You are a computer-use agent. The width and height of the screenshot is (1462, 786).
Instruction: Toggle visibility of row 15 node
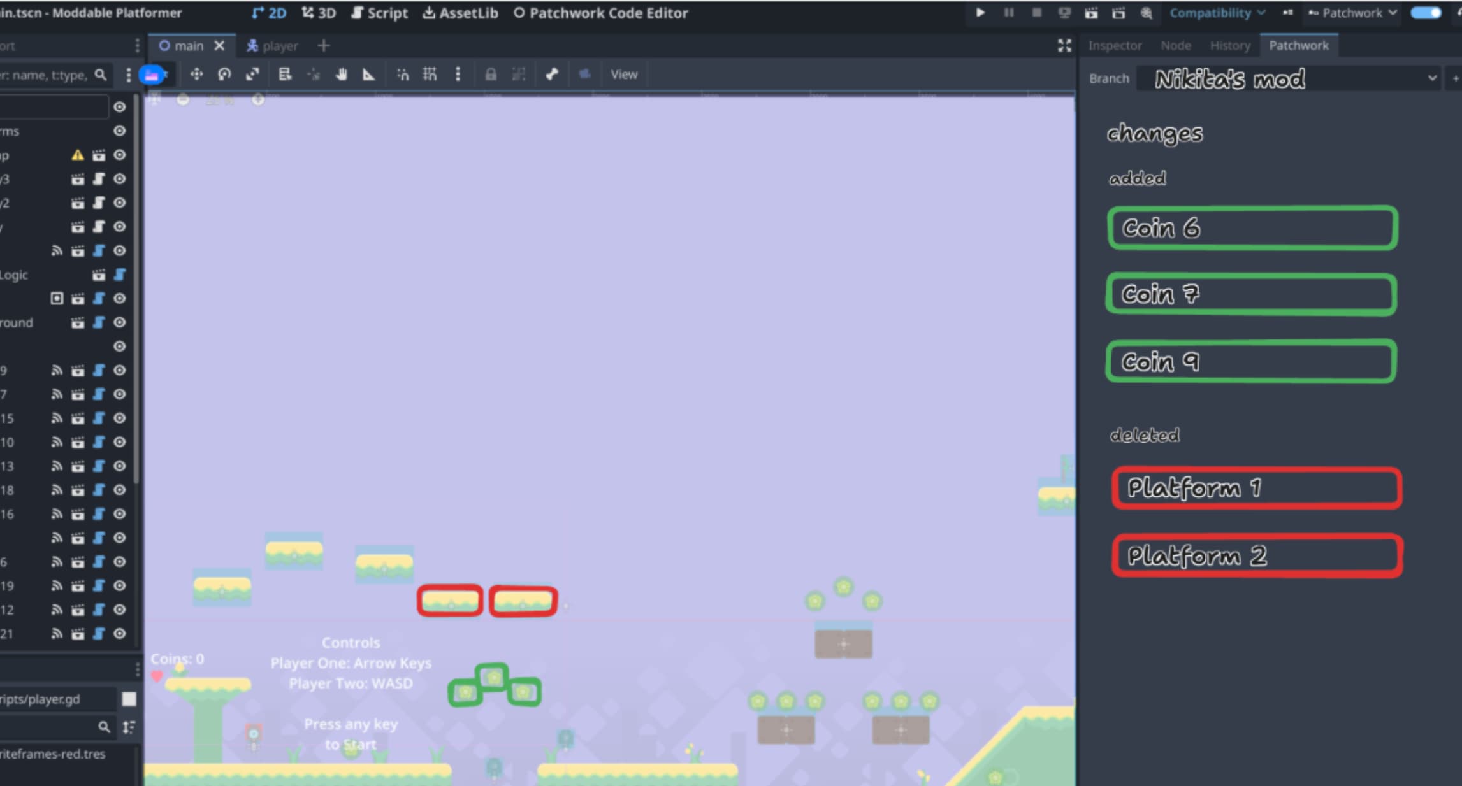pos(119,418)
